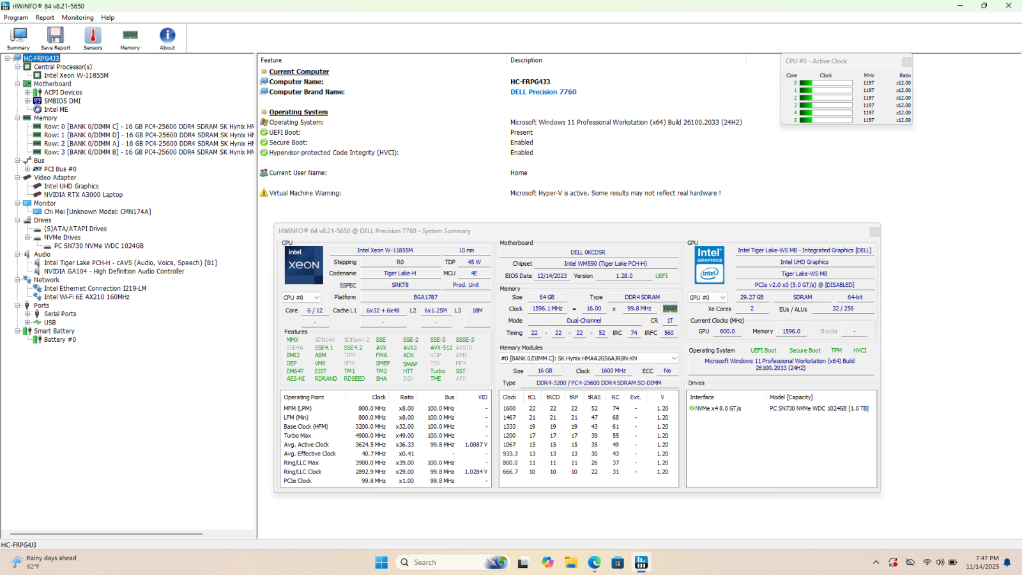Click the HWiNFO icon on the taskbar

pyautogui.click(x=641, y=562)
